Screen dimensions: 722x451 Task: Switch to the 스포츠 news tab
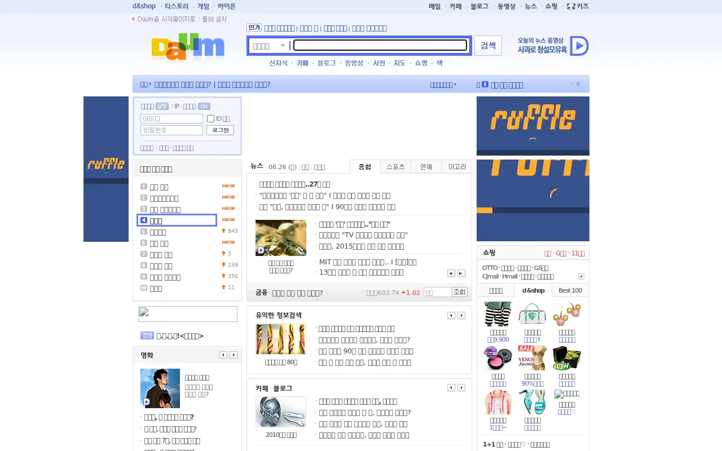point(395,167)
